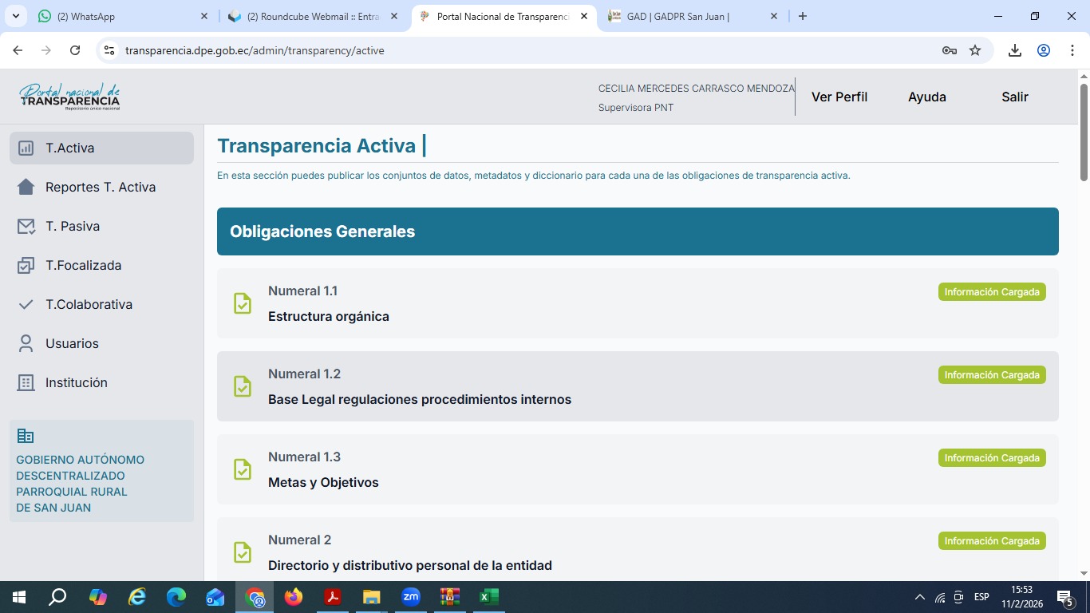
Task: Click the Institución building icon
Action: pos(26,383)
